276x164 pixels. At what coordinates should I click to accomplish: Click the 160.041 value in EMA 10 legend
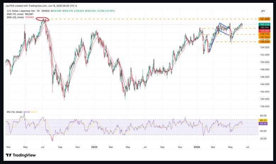[29, 14]
